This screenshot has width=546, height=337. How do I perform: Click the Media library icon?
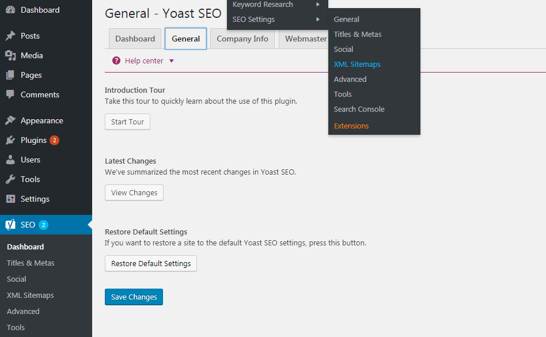(10, 55)
